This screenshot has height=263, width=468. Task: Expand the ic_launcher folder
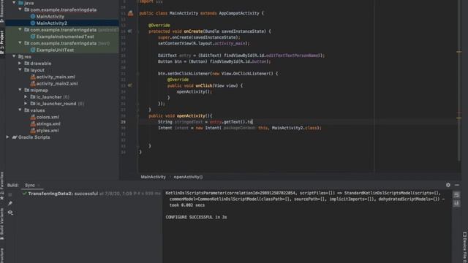(x=26, y=97)
